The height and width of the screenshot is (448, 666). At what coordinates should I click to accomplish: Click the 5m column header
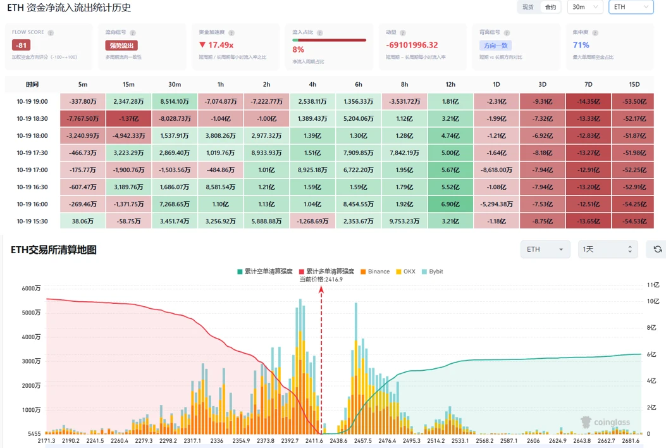point(83,85)
